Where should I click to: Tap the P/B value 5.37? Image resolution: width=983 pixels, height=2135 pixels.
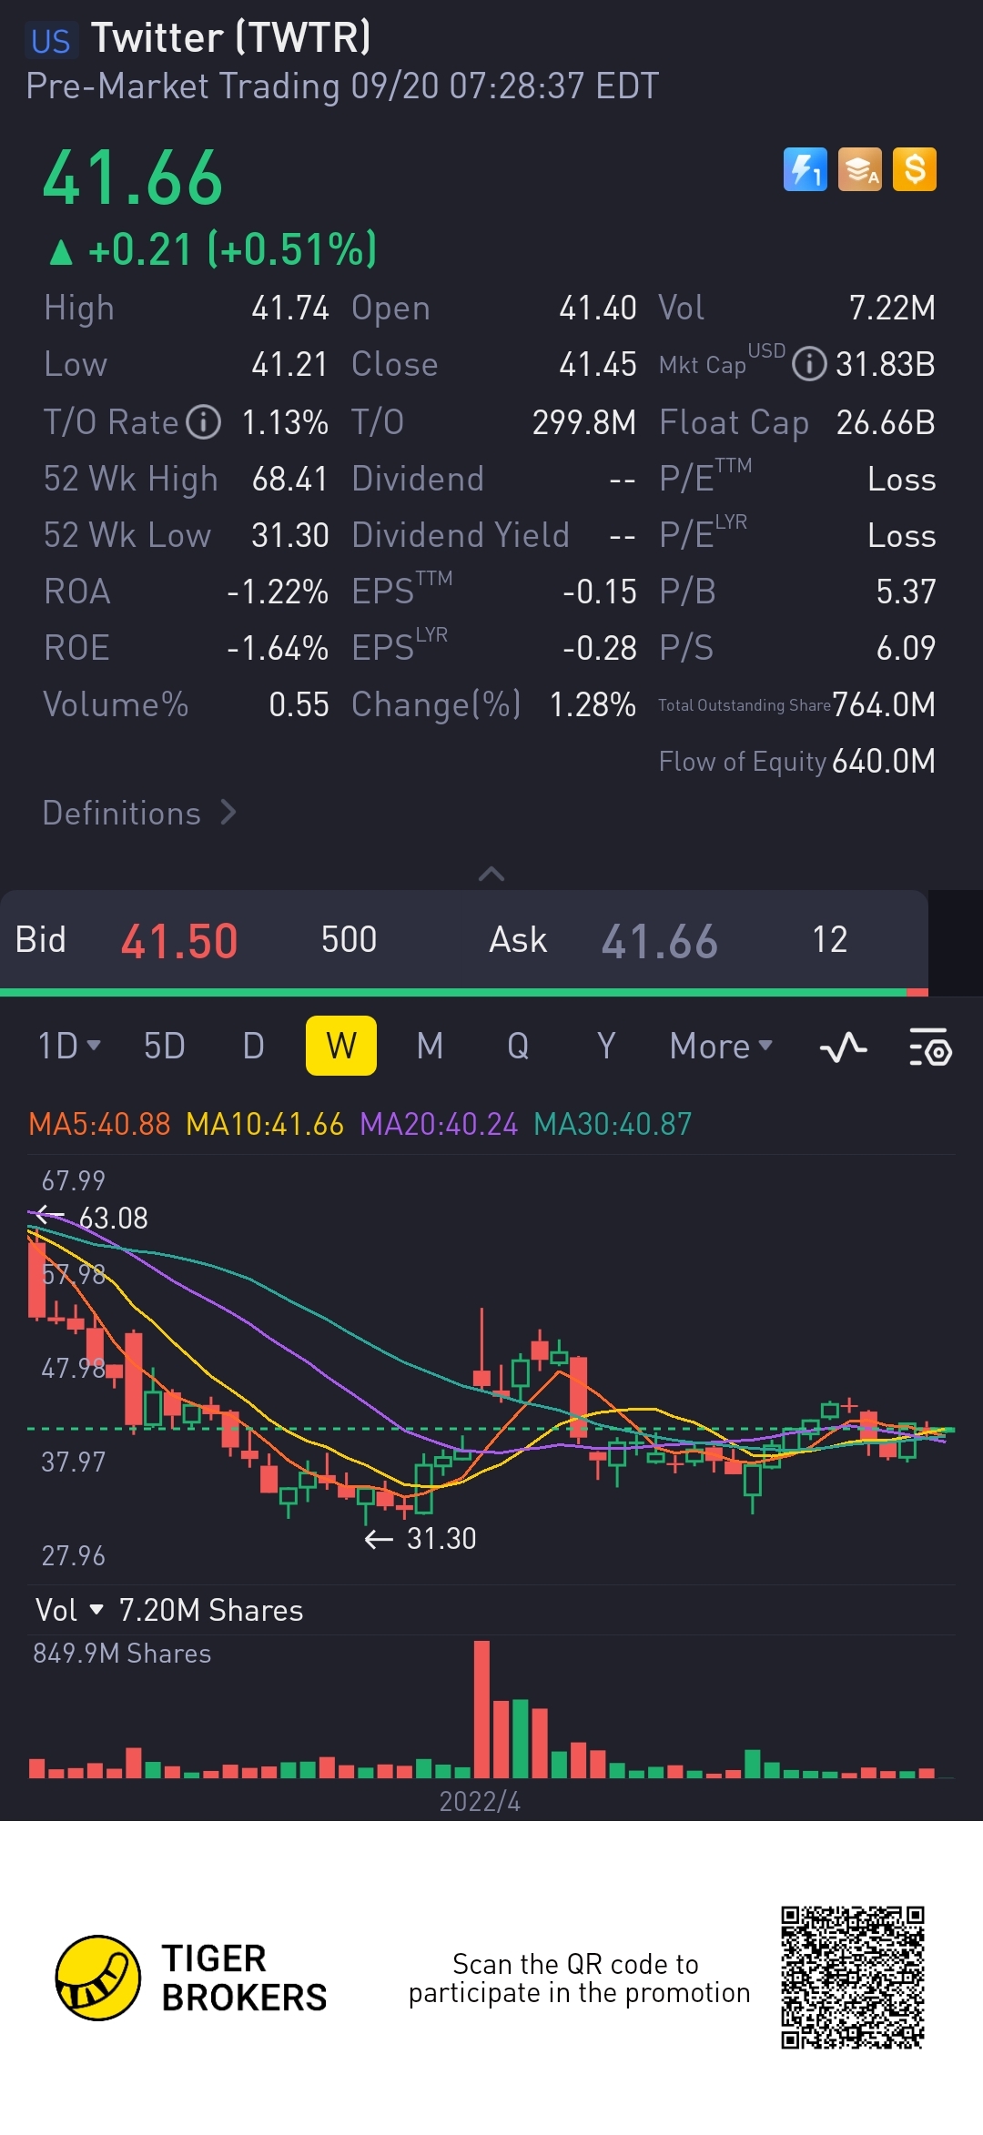(906, 592)
